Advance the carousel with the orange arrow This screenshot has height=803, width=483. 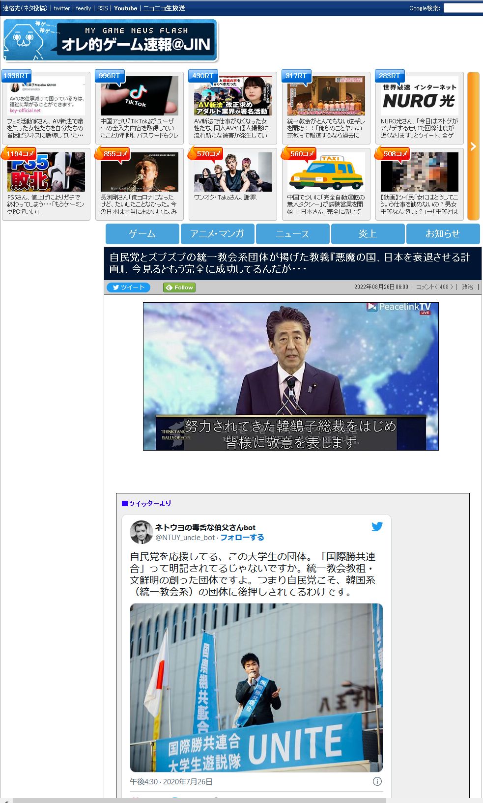(473, 146)
